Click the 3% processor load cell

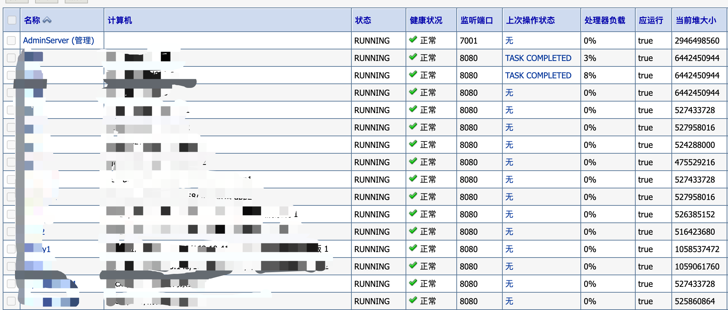coord(590,58)
